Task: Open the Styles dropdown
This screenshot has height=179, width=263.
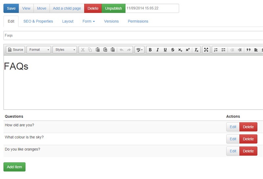Action: 65,50
